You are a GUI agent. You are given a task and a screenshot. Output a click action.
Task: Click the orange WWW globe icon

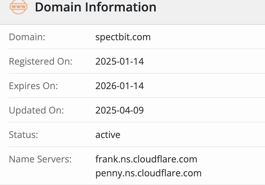point(19,7)
